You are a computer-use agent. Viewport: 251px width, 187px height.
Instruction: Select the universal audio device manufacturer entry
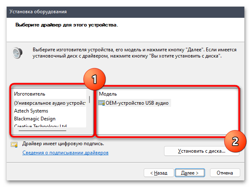click(x=50, y=103)
